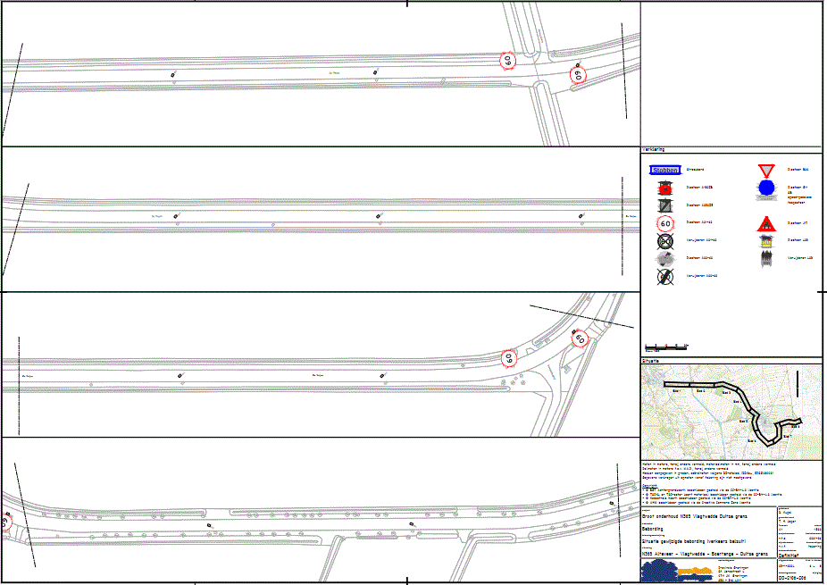
Task: Select the yield triangle sign in legend
Action: pos(765,170)
